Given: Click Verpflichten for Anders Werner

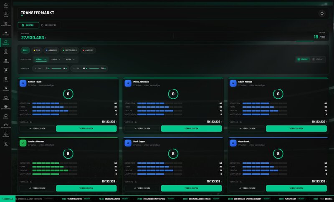Looking at the screenshot, I should [x=86, y=188].
